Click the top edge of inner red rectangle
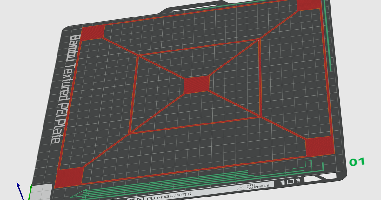Image resolution: width=381 pixels, height=200 pixels. click(x=198, y=47)
